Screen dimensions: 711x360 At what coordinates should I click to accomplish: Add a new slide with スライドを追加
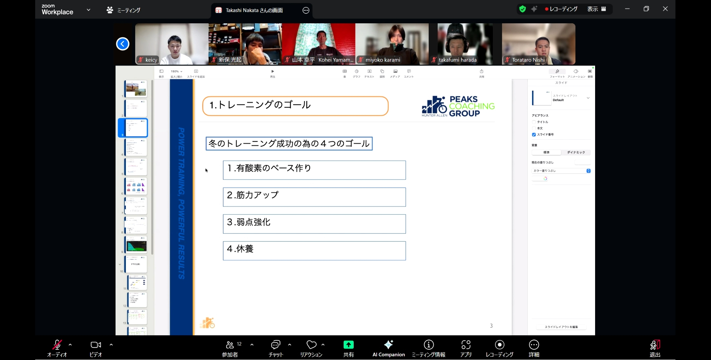[196, 71]
